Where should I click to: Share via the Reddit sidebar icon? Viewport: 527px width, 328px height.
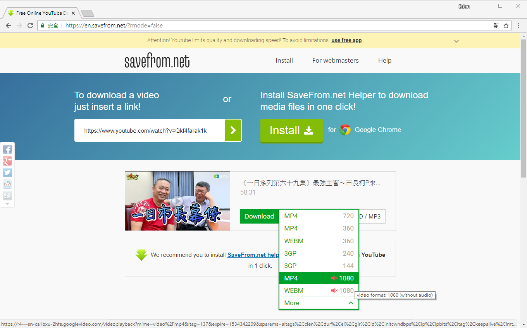(x=7, y=184)
